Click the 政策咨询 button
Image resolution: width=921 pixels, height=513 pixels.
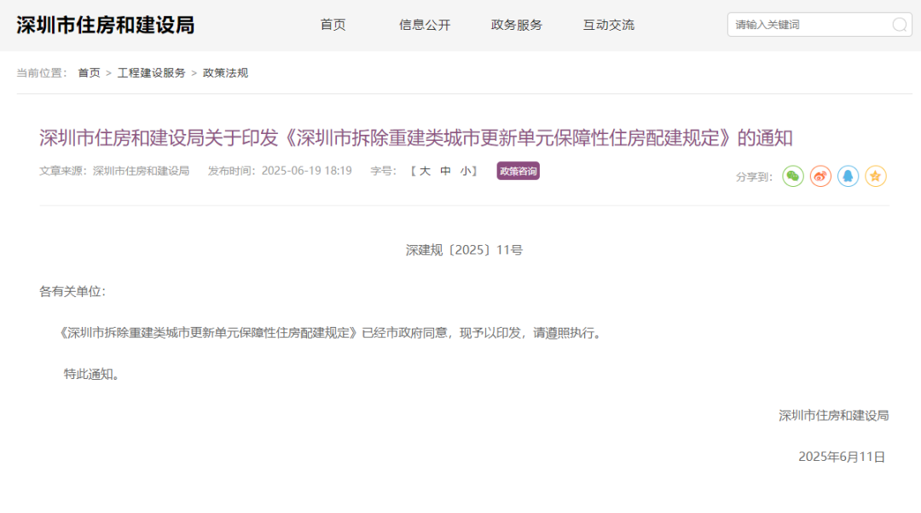pyautogui.click(x=518, y=171)
